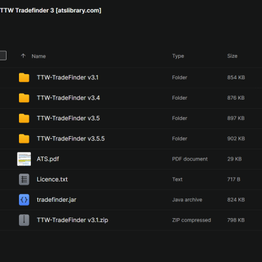
Task: Click the TTW-TradeFinder v3.5 folder icon
Action: [x=24, y=118]
